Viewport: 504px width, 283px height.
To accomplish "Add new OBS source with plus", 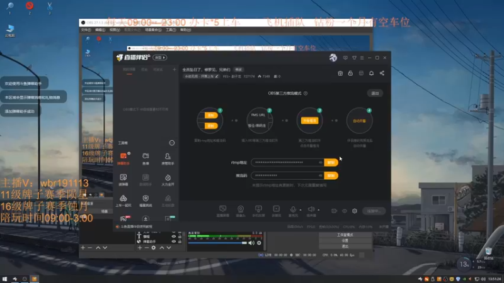I will click(139, 248).
